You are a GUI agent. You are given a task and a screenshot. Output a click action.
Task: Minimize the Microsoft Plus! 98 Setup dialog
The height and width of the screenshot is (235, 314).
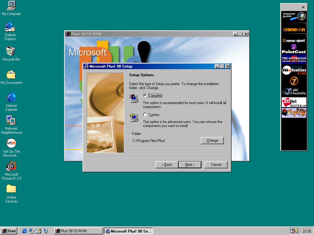[217, 66]
